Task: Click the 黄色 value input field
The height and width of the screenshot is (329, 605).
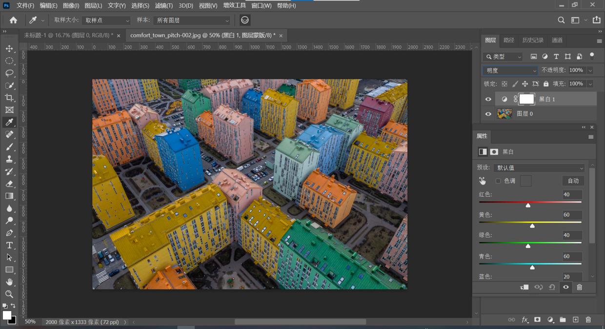Action: click(x=572, y=215)
